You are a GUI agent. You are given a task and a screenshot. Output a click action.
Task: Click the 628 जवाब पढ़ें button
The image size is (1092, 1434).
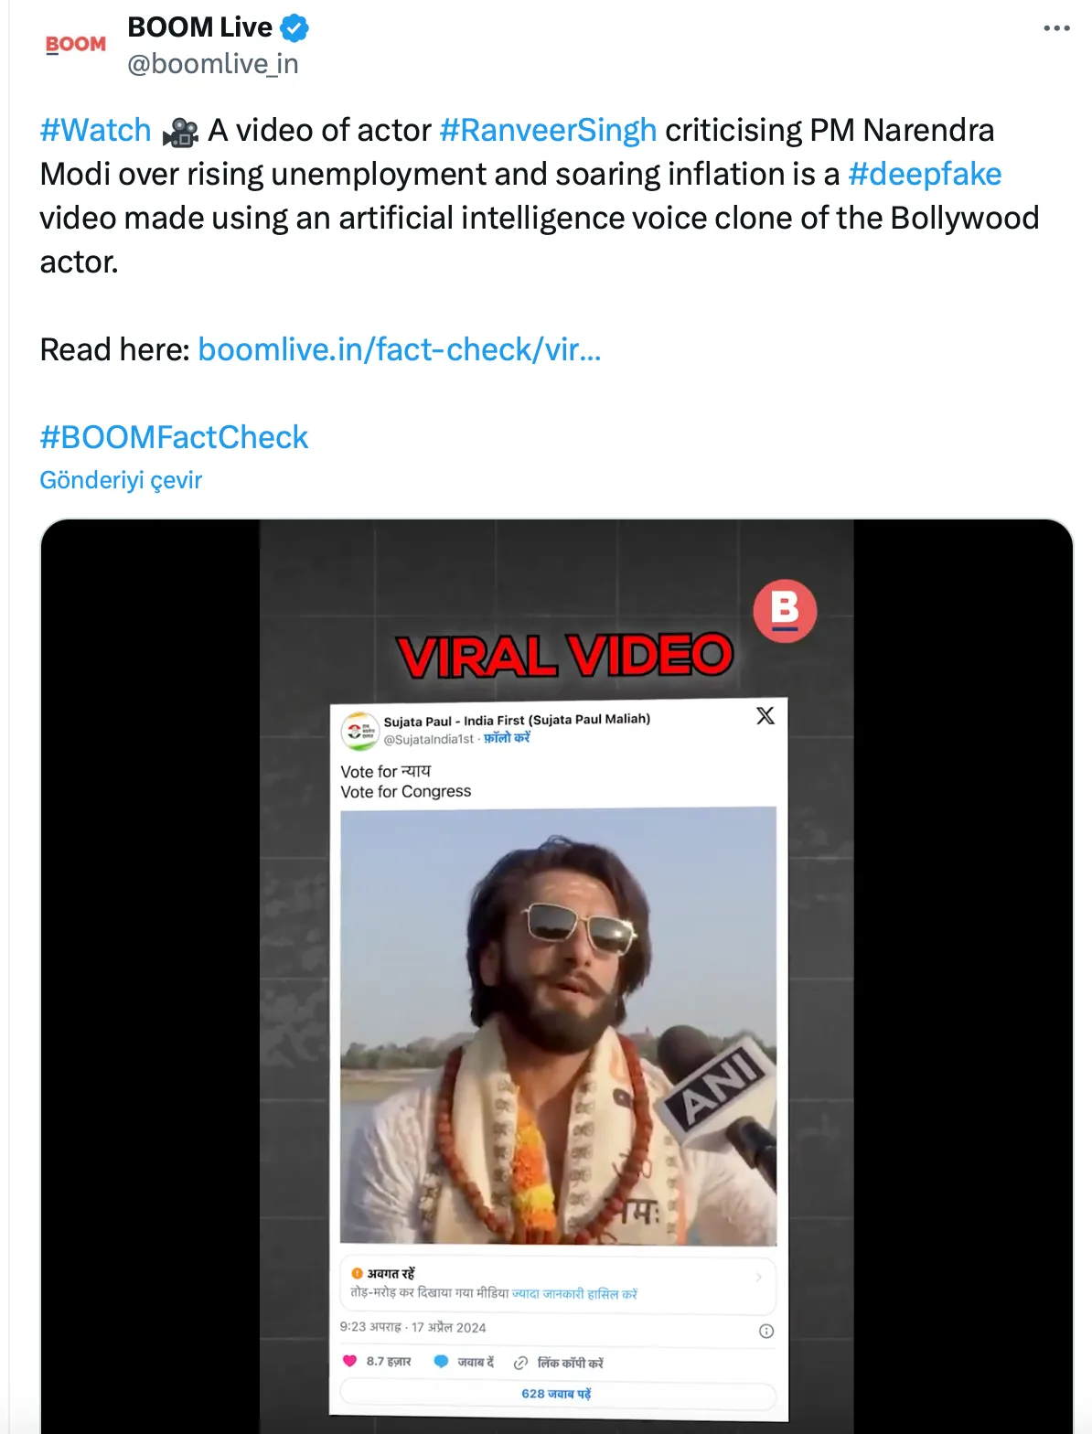coord(557,1394)
